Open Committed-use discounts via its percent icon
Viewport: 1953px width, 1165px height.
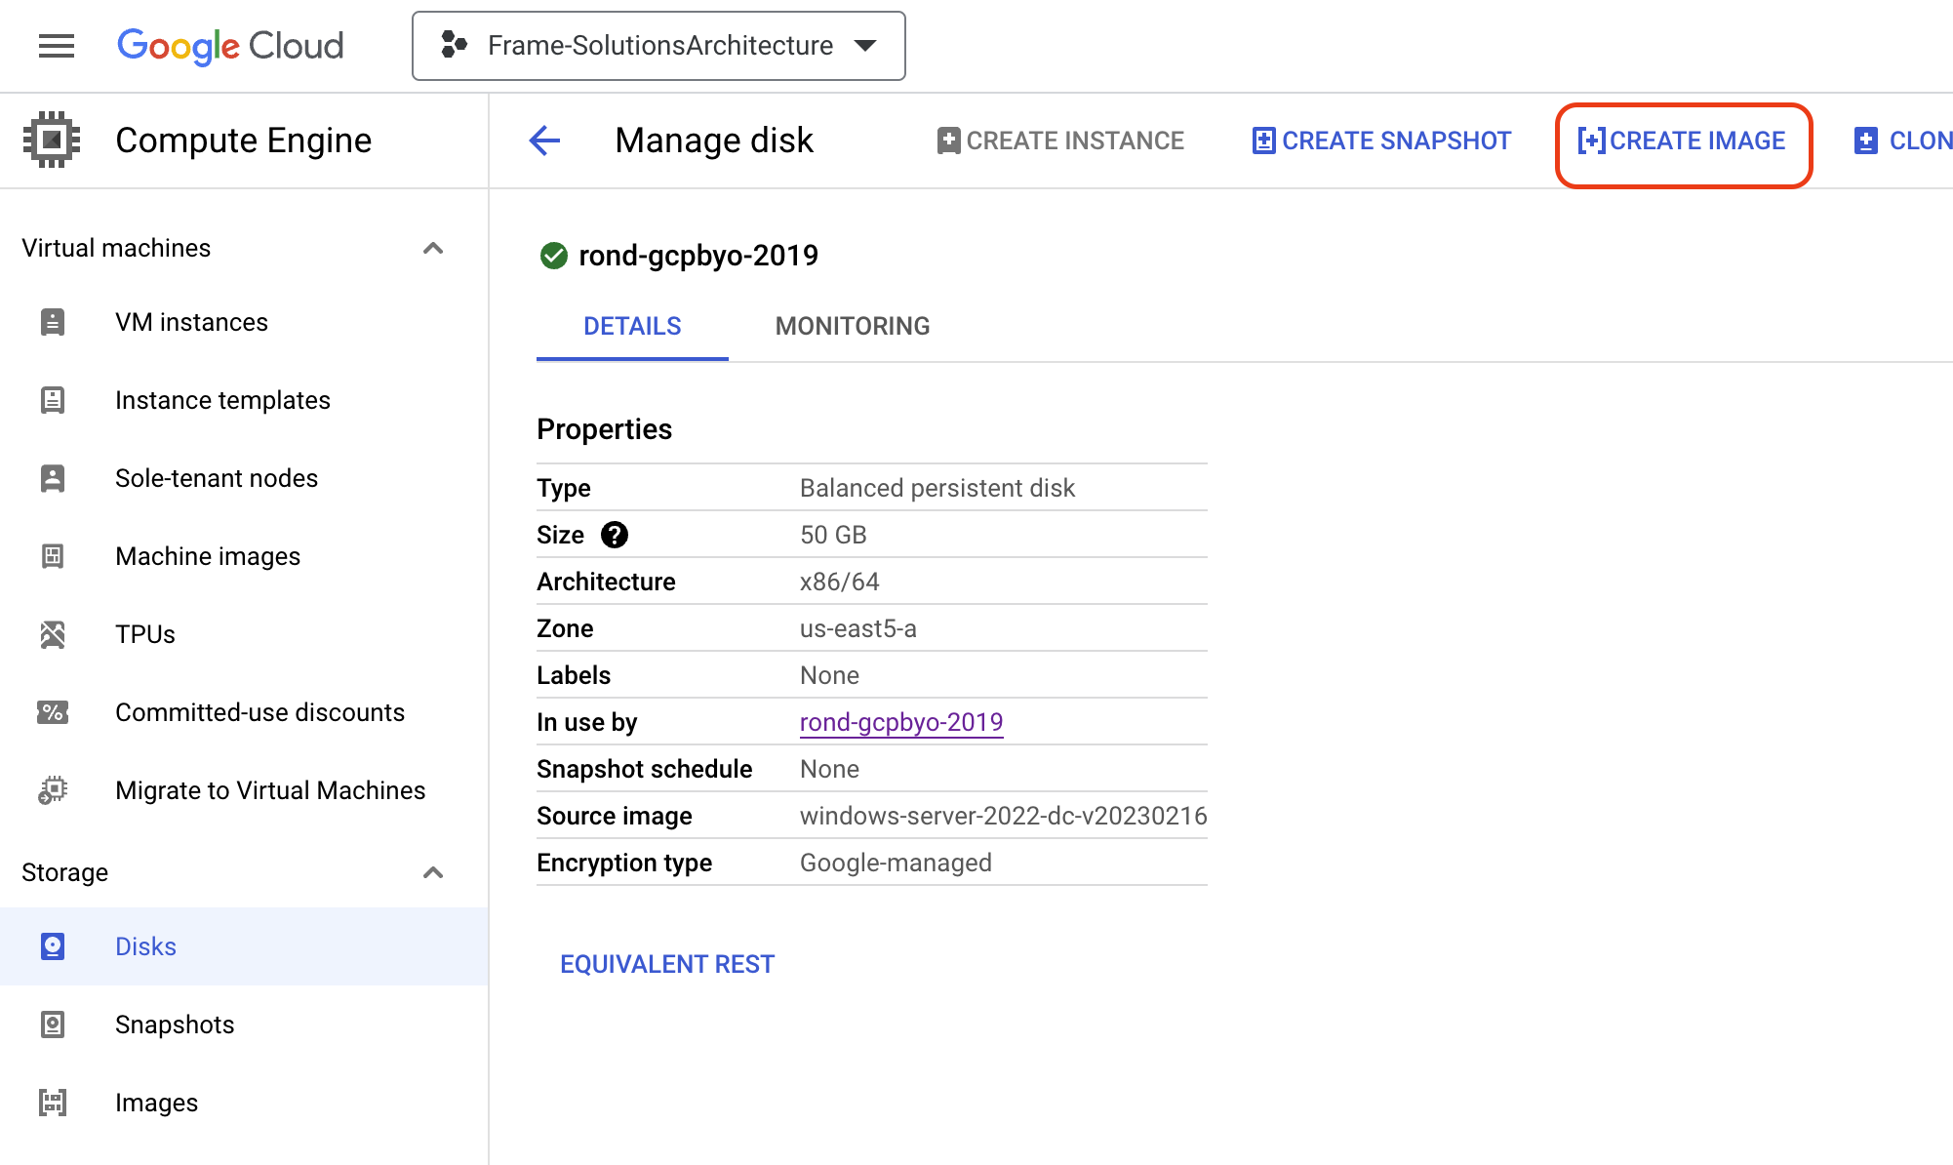[x=52, y=712]
